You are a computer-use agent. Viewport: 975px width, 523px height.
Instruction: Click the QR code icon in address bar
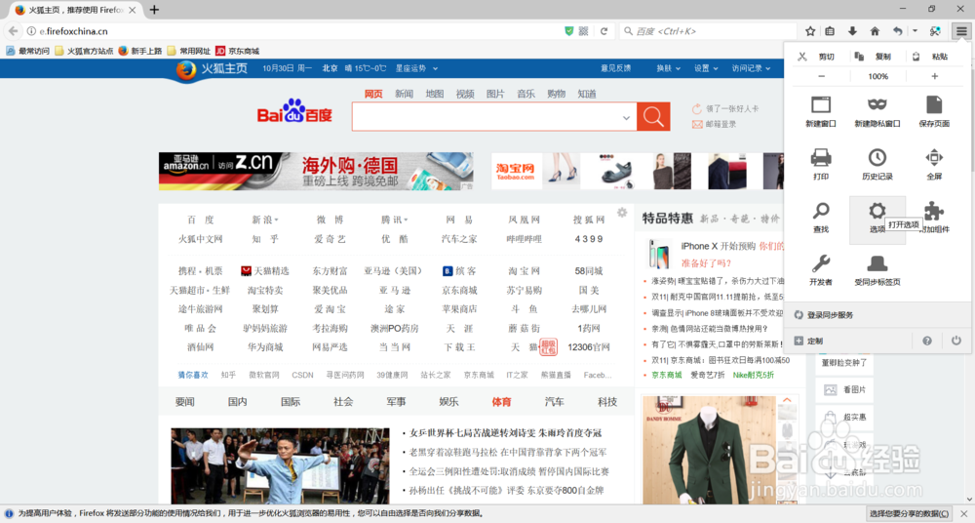583,31
